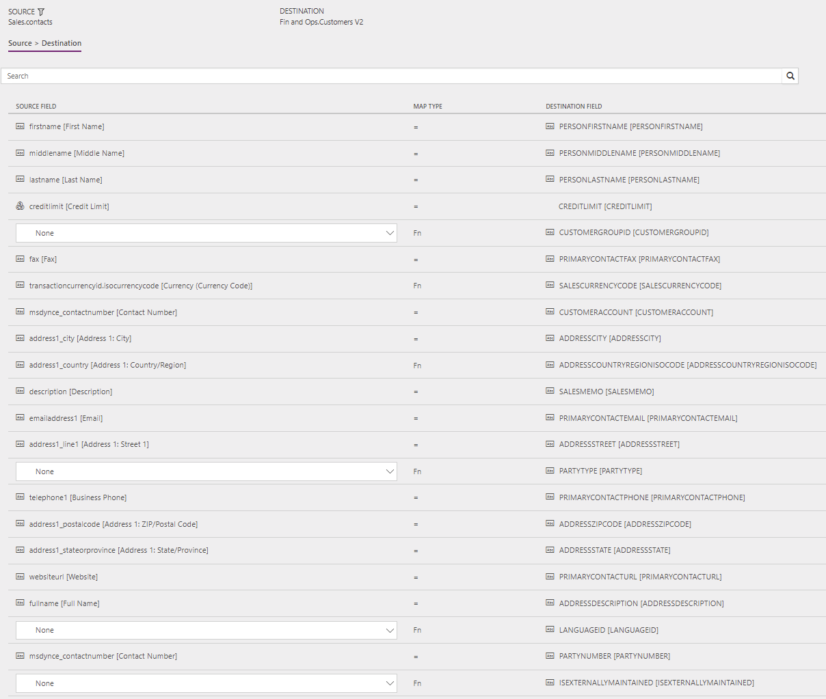The height and width of the screenshot is (699, 826).
Task: Click the ADDRESSSTATE [ADDRESSSTATE] destination text
Action: pyautogui.click(x=615, y=550)
